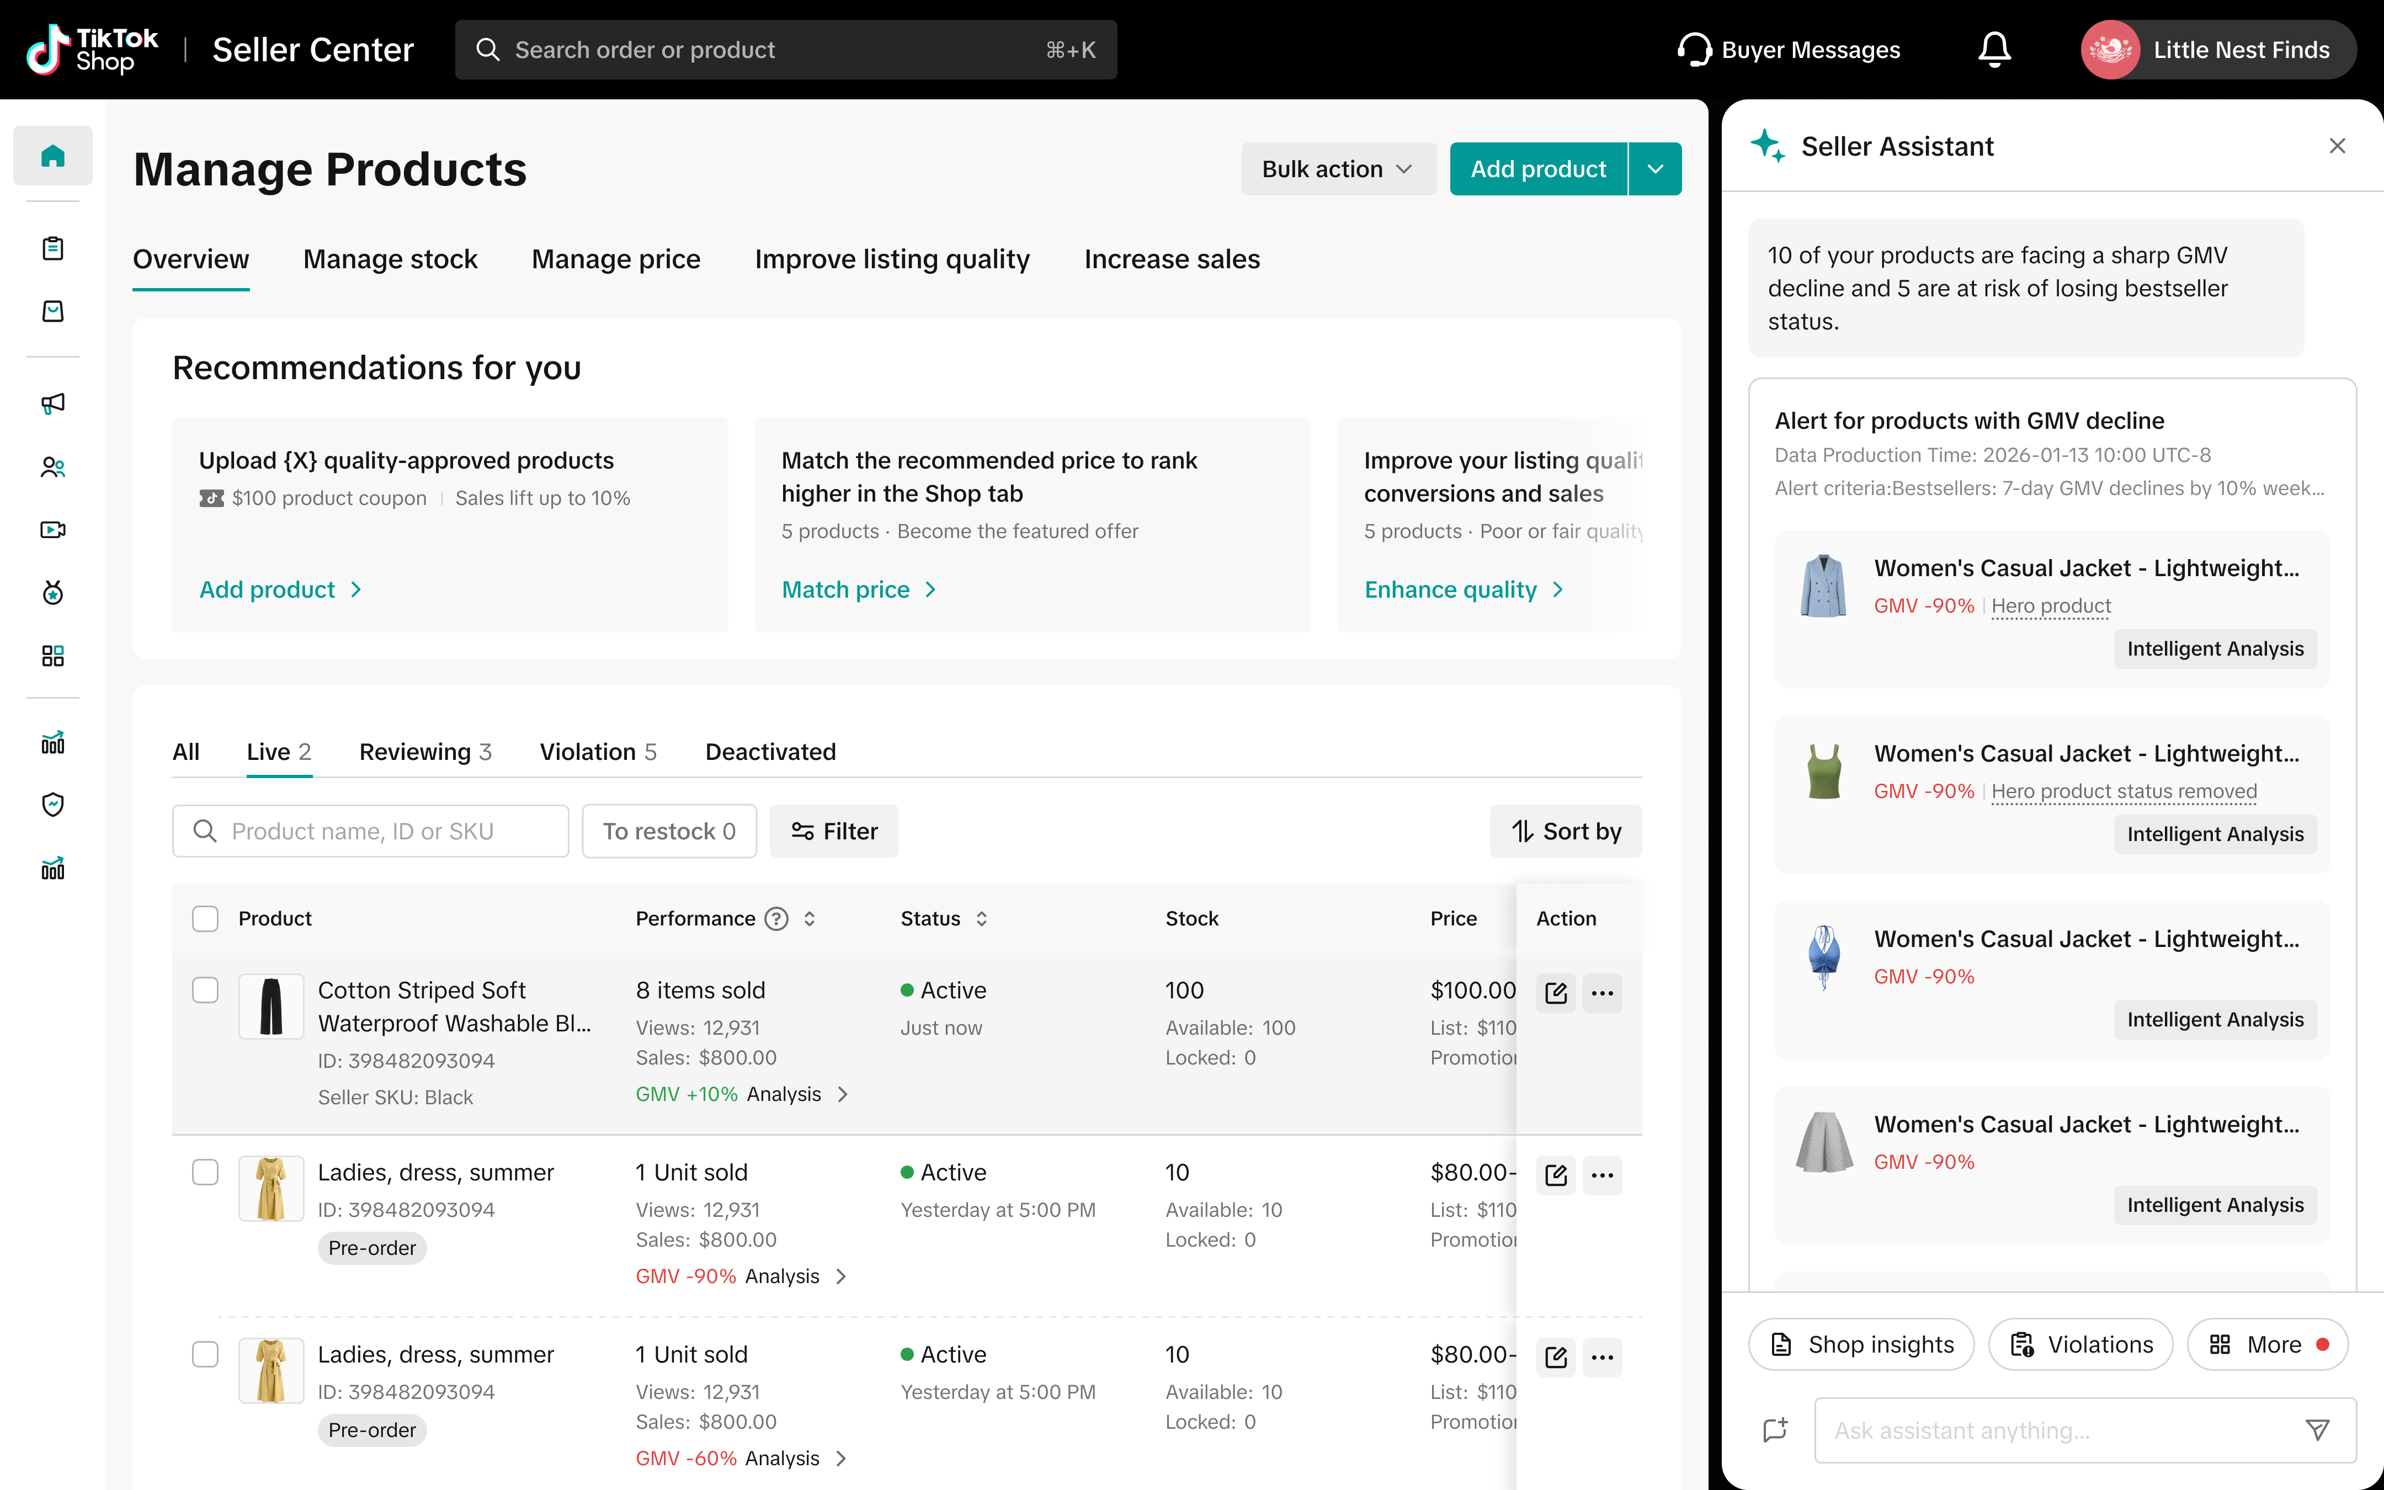Click edit icon for Cotton Striped Soft product
2384x1490 pixels.
pyautogui.click(x=1556, y=992)
